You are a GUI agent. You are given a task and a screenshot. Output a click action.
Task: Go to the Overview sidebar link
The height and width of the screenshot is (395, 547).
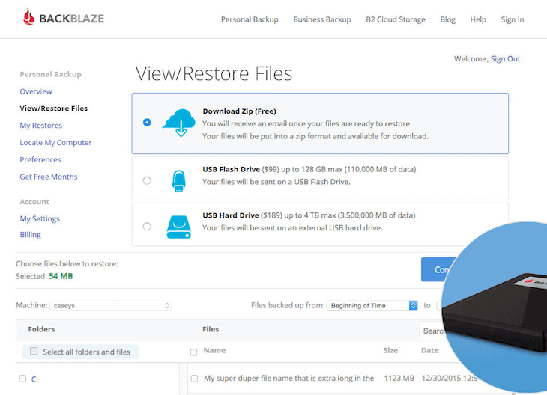[x=35, y=91]
